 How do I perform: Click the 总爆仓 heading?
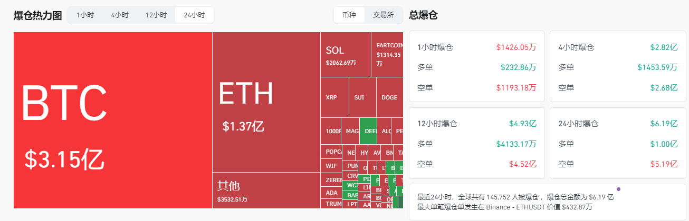point(423,15)
